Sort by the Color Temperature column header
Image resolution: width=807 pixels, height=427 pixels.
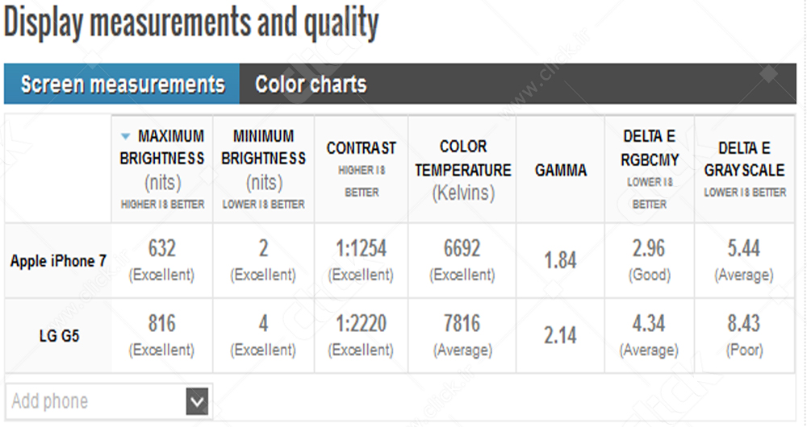(463, 159)
